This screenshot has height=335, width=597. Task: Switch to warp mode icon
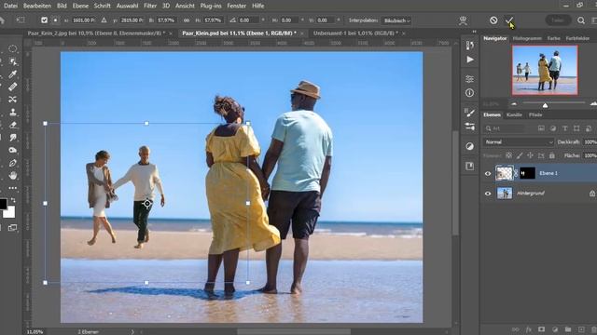[x=463, y=20]
